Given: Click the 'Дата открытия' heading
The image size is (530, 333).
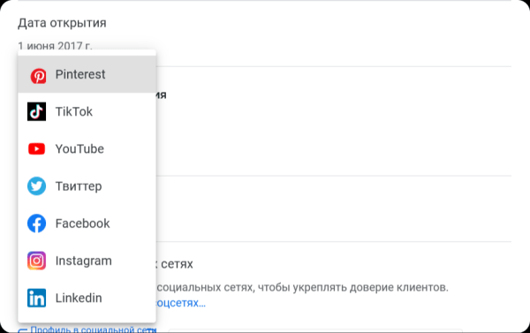Looking at the screenshot, I should pyautogui.click(x=62, y=23).
